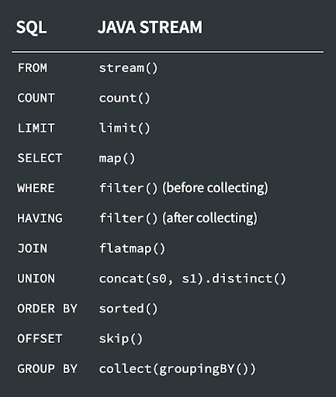The width and height of the screenshot is (336, 397).
Task: Click the flatmap() method text
Action: pyautogui.click(x=132, y=249)
